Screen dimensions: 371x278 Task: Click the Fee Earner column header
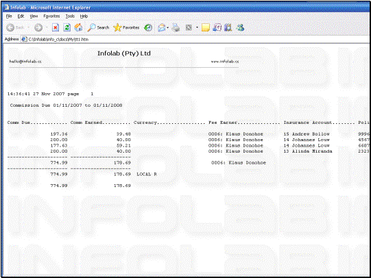pyautogui.click(x=244, y=123)
